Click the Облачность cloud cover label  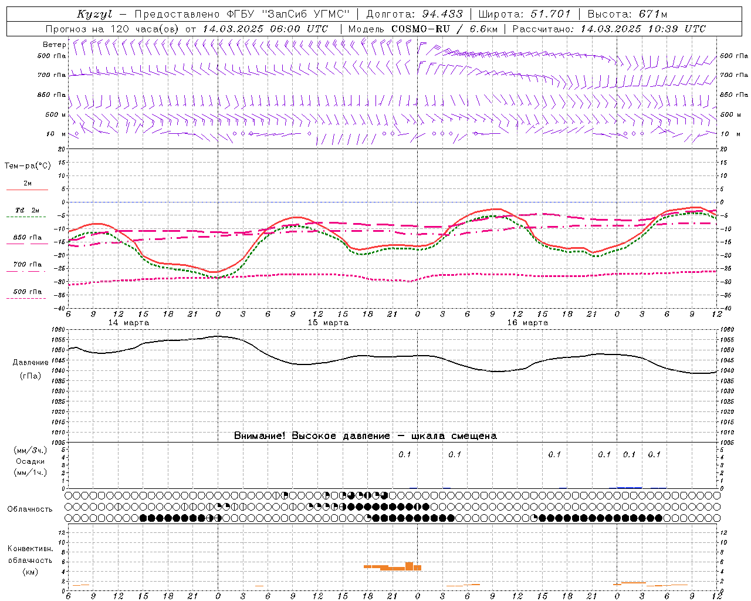coord(30,509)
